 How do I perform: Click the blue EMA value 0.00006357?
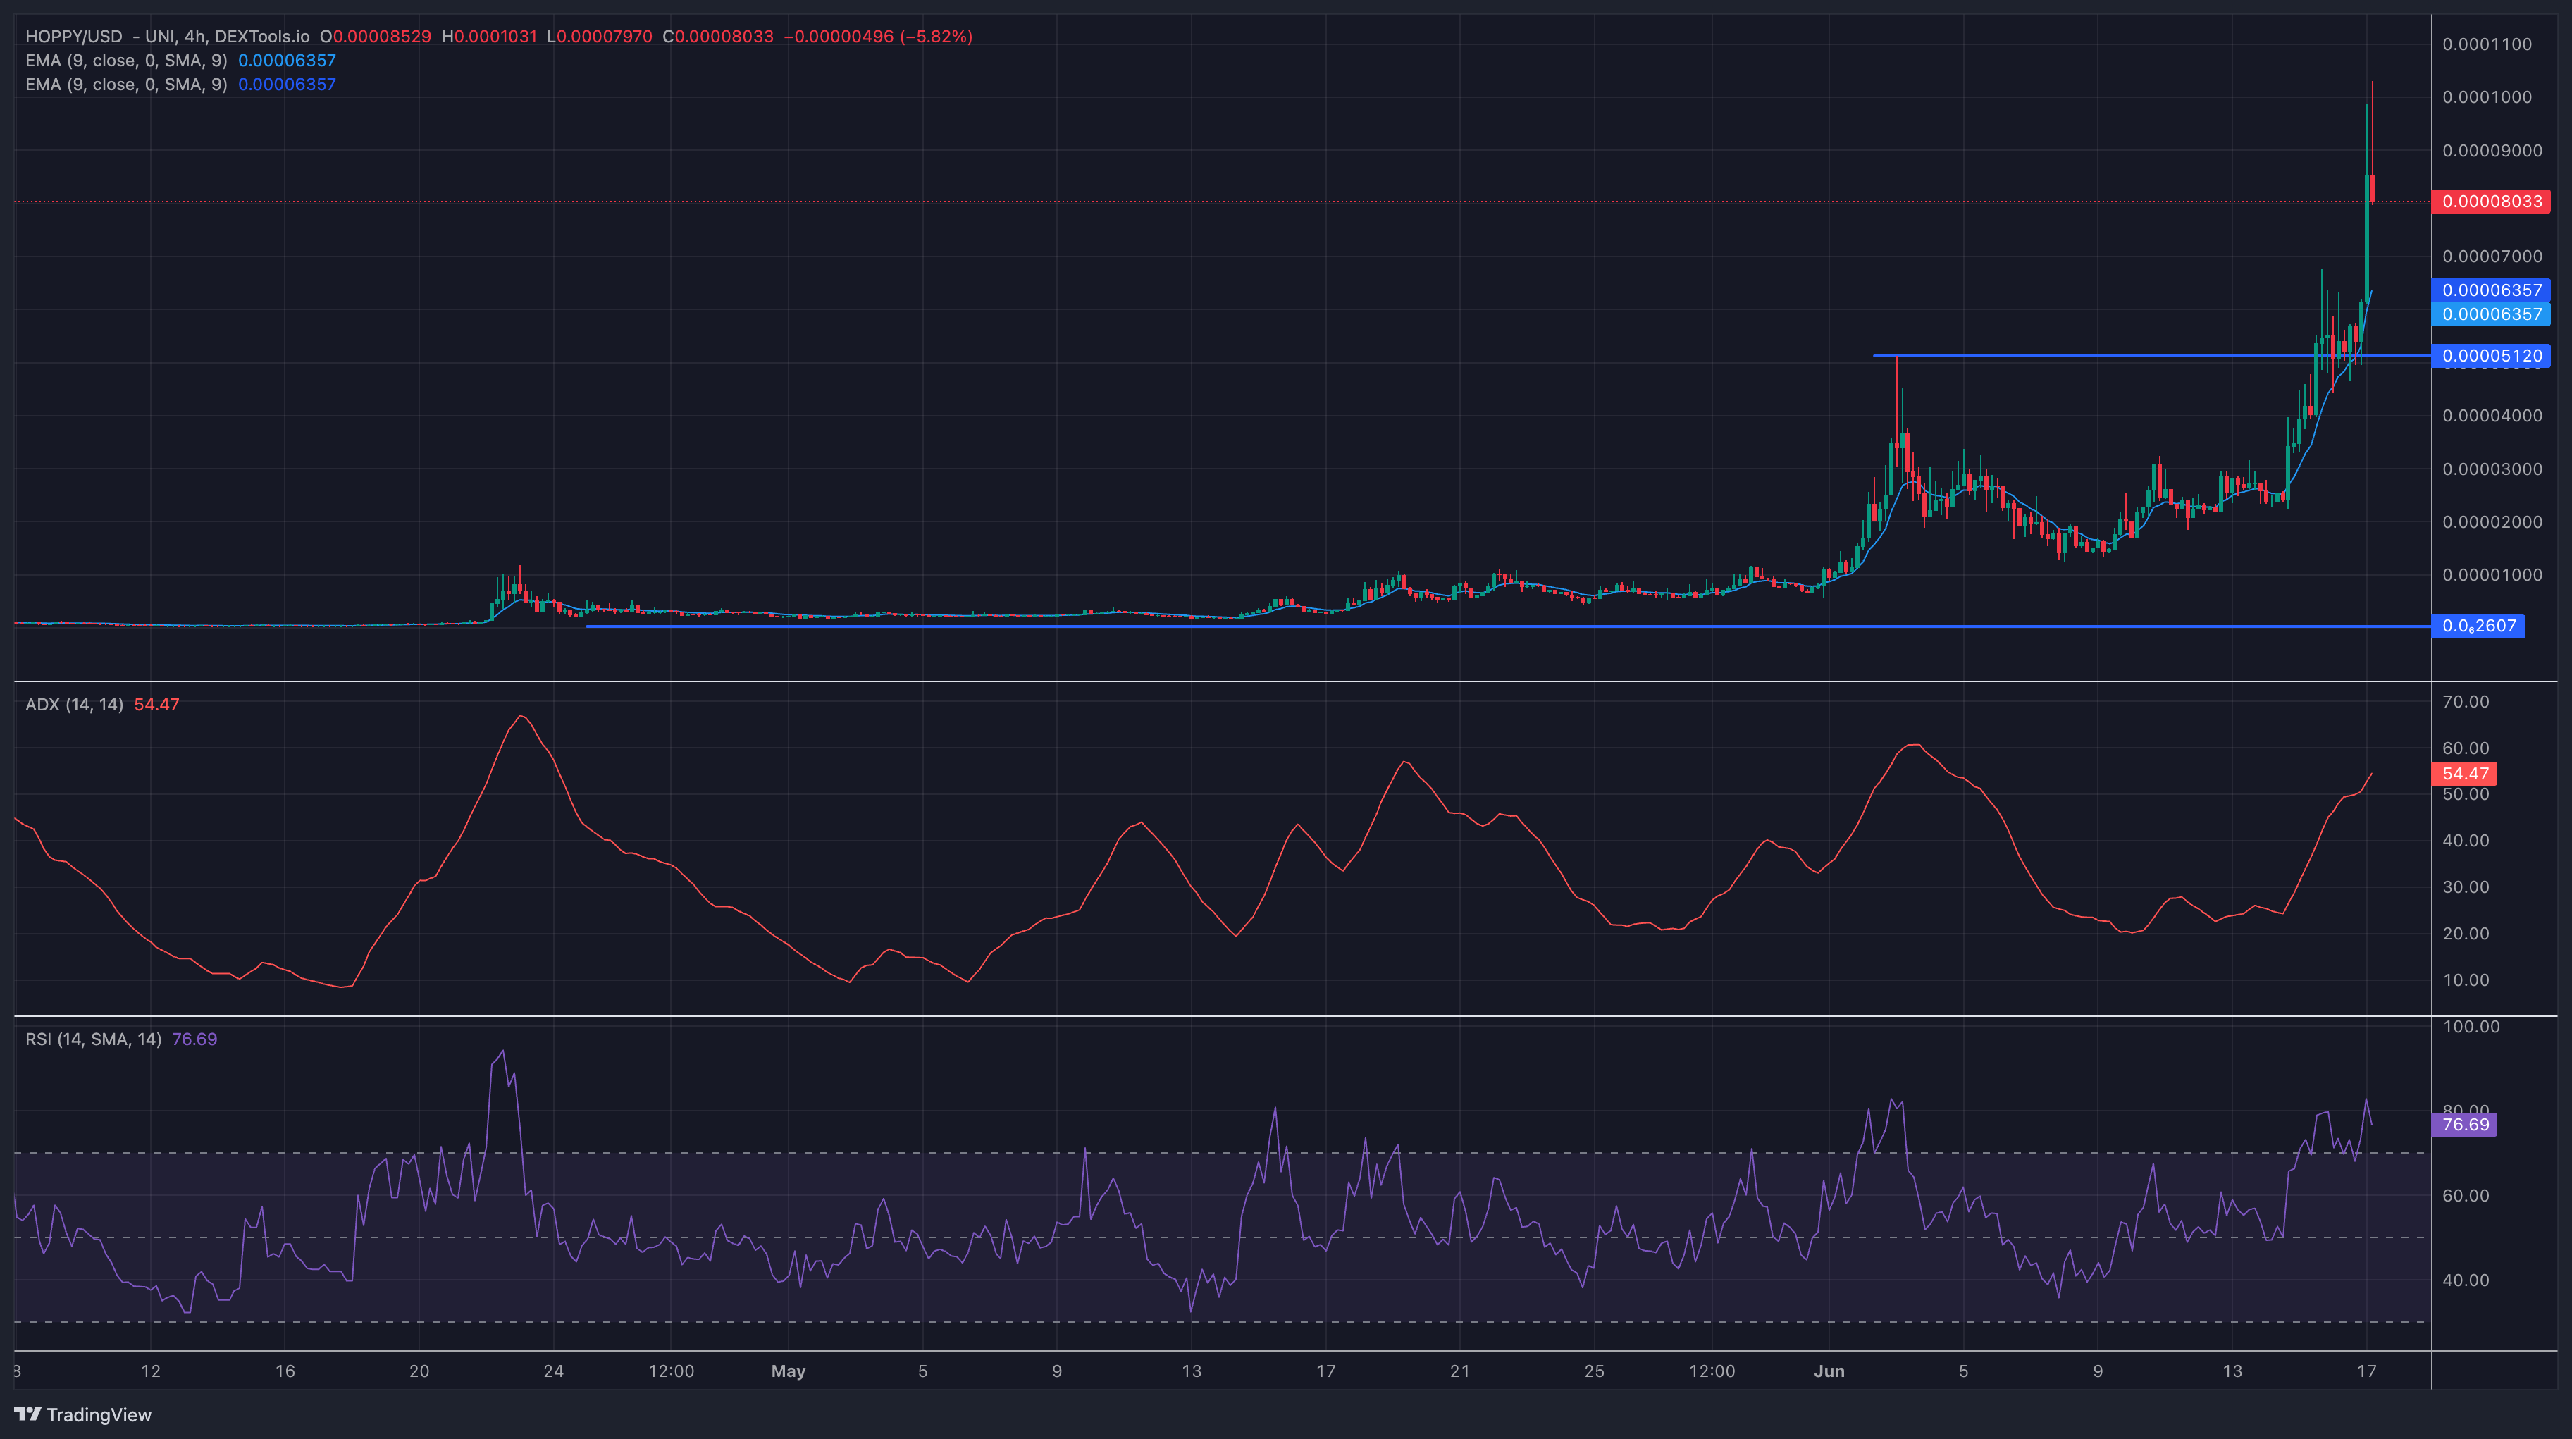[x=2491, y=290]
